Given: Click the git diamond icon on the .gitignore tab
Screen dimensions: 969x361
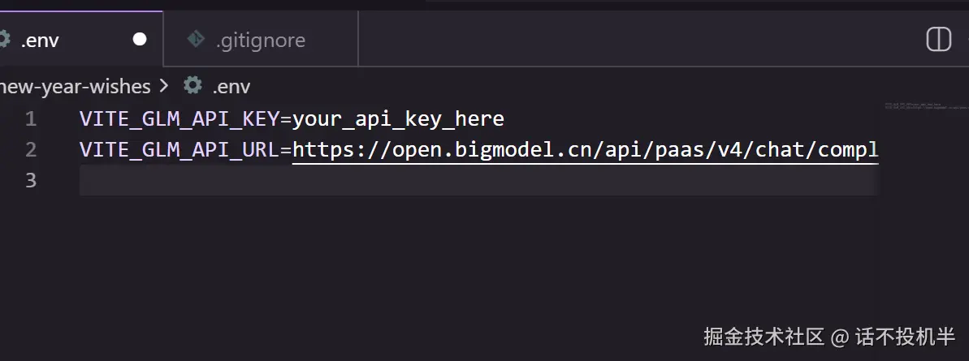Looking at the screenshot, I should [196, 40].
